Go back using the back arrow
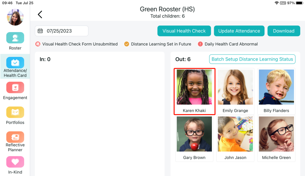The image size is (305, 176). [x=40, y=14]
